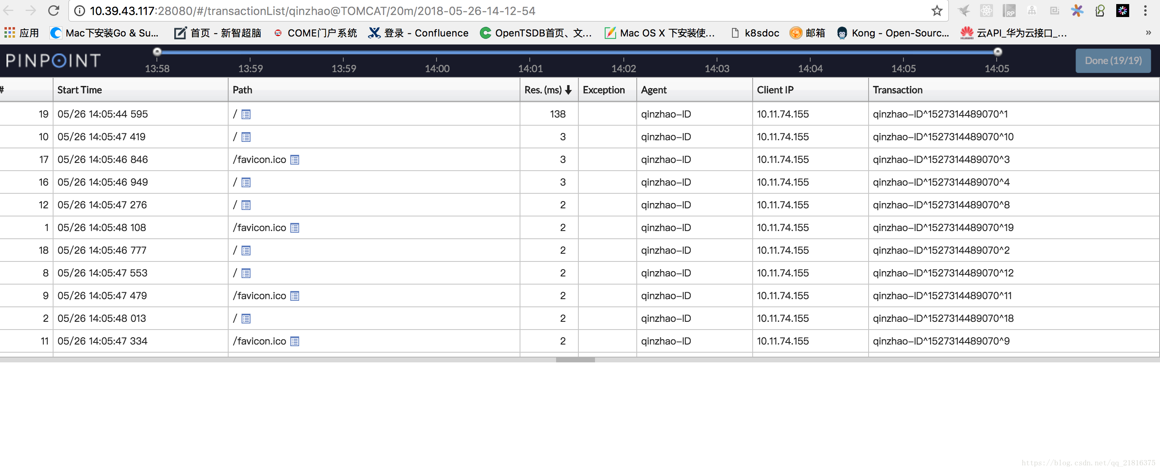Screen dimensions: 1160x471
Task: Open favicon.ico detail icon at 14:05:47 334
Action: point(295,341)
